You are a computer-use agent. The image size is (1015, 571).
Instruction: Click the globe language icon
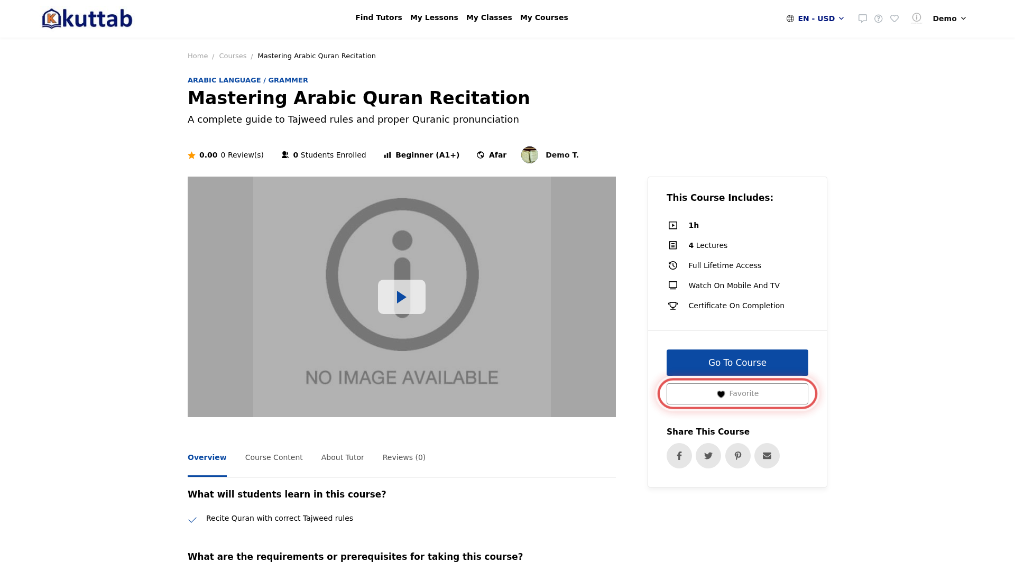[x=790, y=19]
